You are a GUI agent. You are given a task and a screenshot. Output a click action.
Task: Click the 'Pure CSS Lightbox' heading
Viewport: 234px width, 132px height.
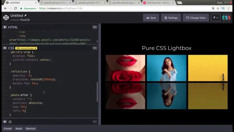167,48
